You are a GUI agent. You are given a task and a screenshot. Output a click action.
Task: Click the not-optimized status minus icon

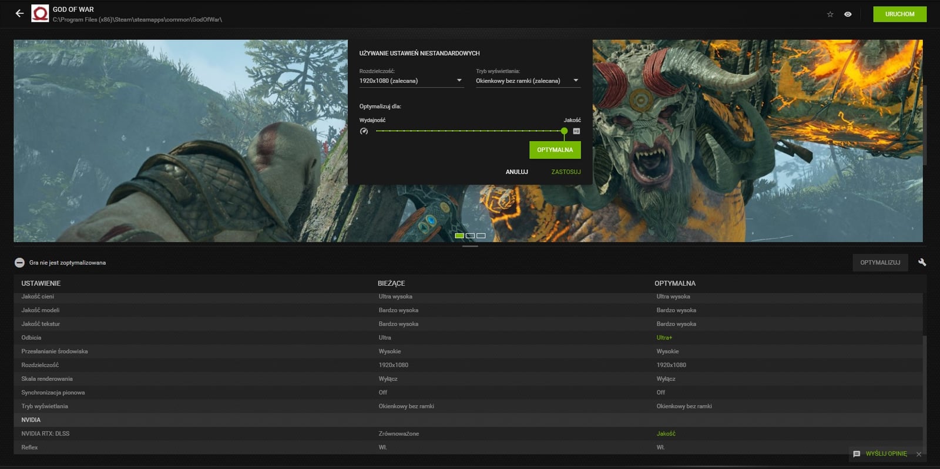click(19, 263)
